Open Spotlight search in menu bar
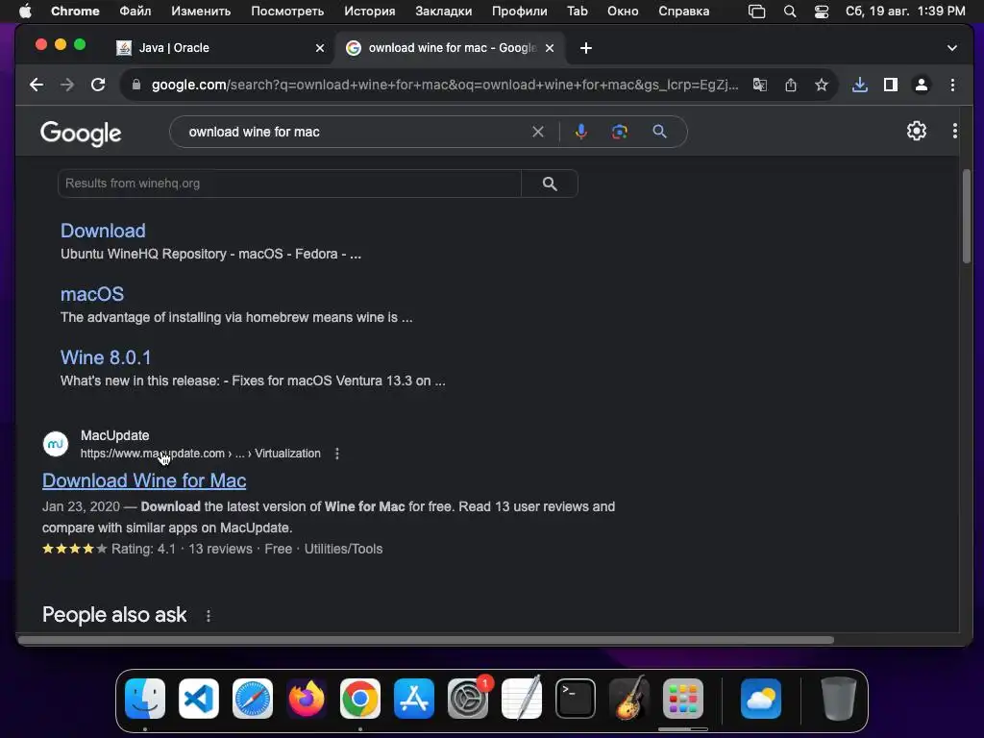 [790, 12]
